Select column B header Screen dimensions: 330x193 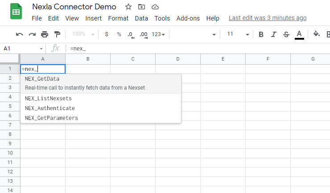click(88, 59)
